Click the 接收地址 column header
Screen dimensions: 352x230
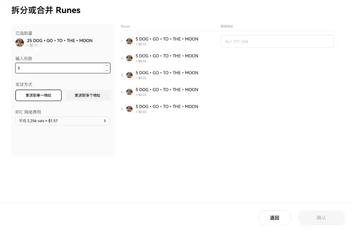[227, 27]
